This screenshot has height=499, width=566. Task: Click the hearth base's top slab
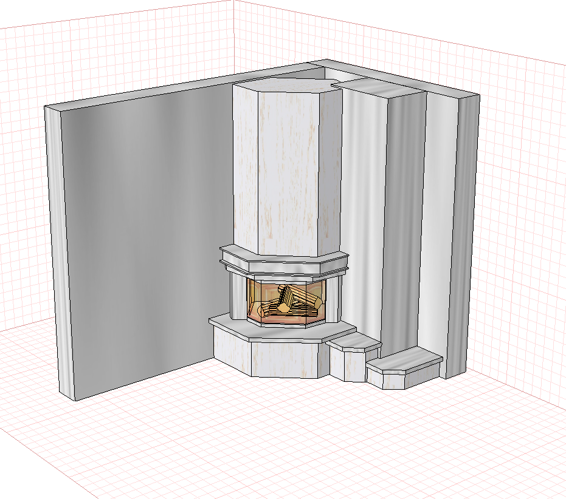click(x=281, y=328)
